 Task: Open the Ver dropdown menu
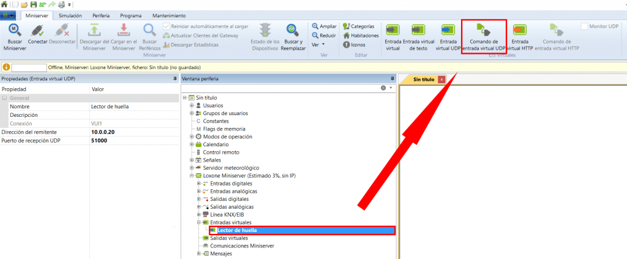pyautogui.click(x=318, y=45)
